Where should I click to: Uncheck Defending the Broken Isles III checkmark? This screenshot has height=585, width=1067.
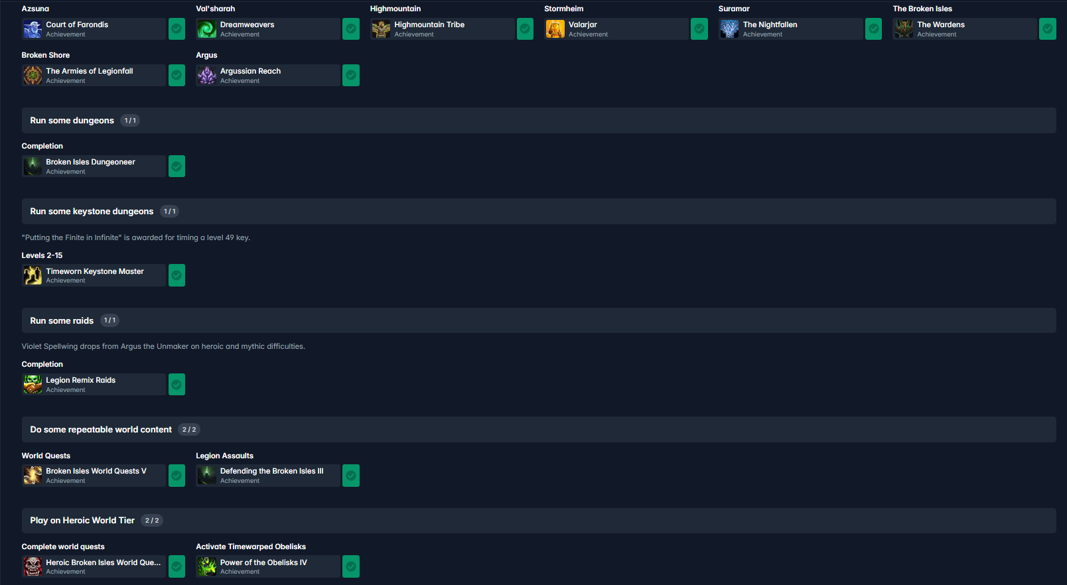(x=351, y=476)
